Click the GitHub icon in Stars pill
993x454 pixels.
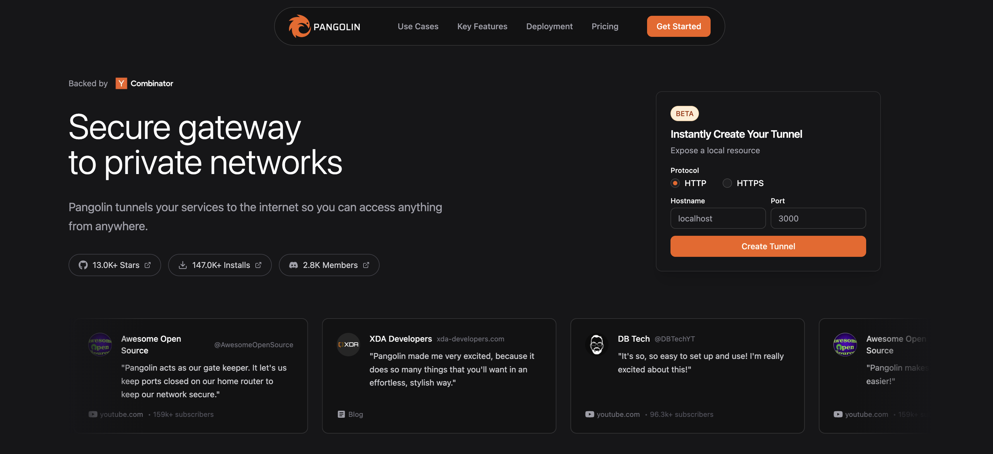83,265
